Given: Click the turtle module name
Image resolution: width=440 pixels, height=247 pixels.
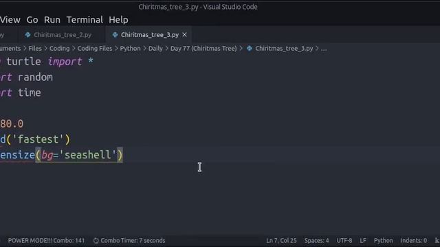Looking at the screenshot, I should (23, 61).
